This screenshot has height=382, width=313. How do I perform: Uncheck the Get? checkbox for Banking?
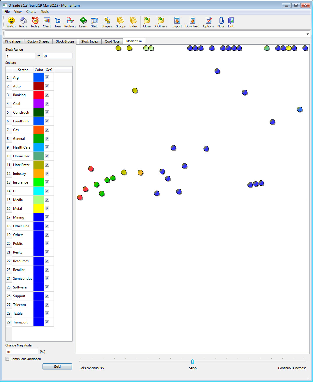tap(47, 95)
